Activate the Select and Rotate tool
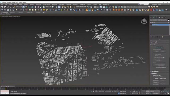The image size is (170, 96). pos(38,7)
